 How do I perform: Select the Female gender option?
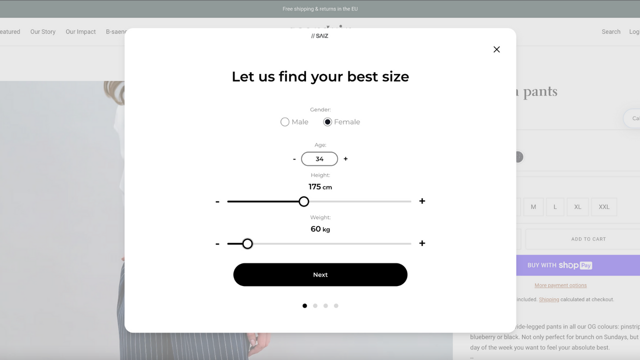pyautogui.click(x=327, y=121)
